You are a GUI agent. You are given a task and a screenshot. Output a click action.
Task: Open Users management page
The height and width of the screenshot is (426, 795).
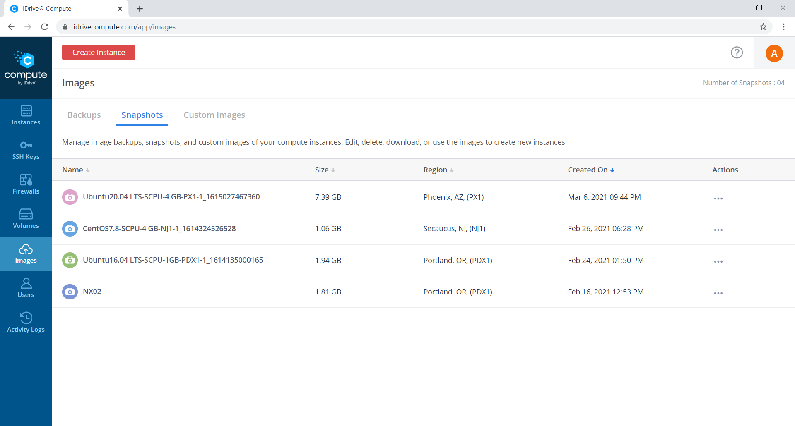pos(26,288)
